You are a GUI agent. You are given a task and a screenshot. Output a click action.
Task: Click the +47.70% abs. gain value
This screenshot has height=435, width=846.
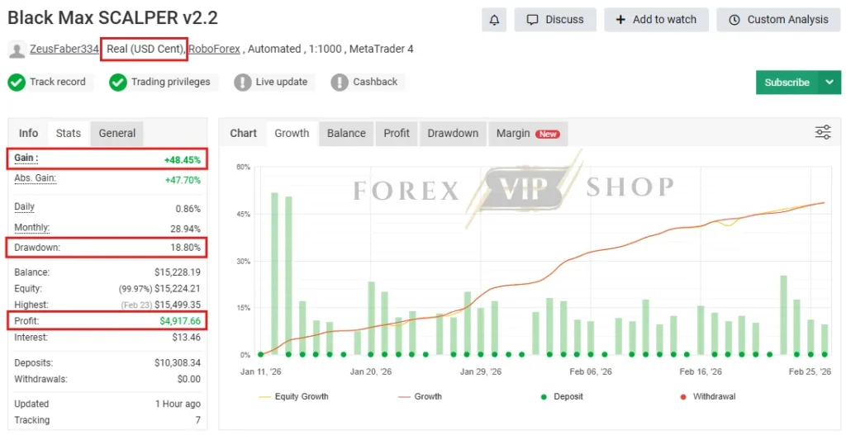183,180
